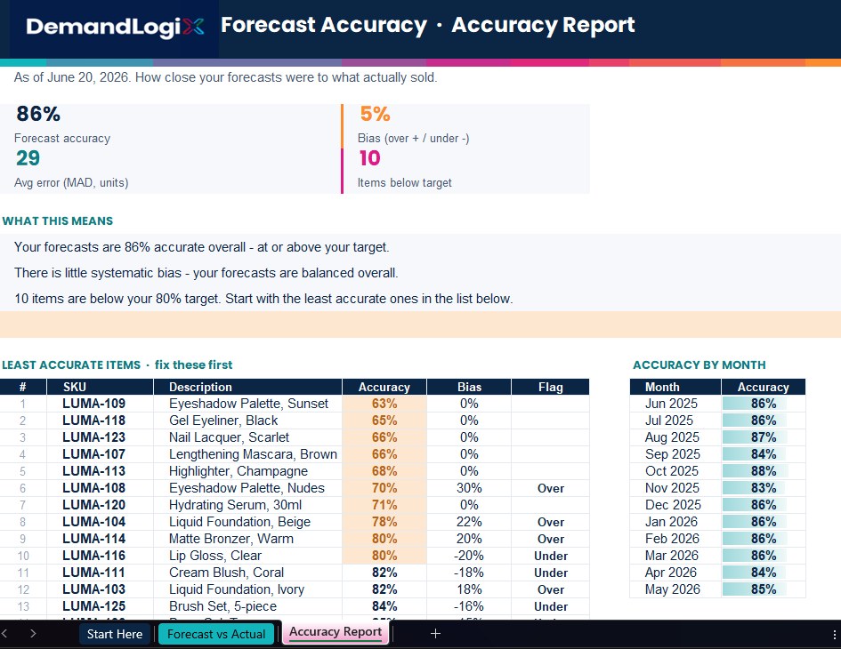Select the Description column header

(247, 387)
